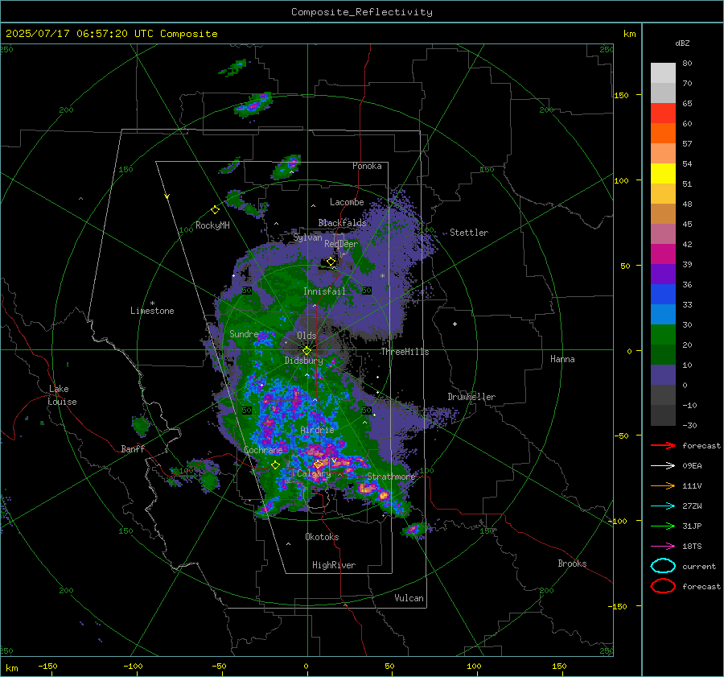The image size is (724, 677).
Task: Pick the bright yellow dBZ legend swatch
Action: click(x=663, y=173)
